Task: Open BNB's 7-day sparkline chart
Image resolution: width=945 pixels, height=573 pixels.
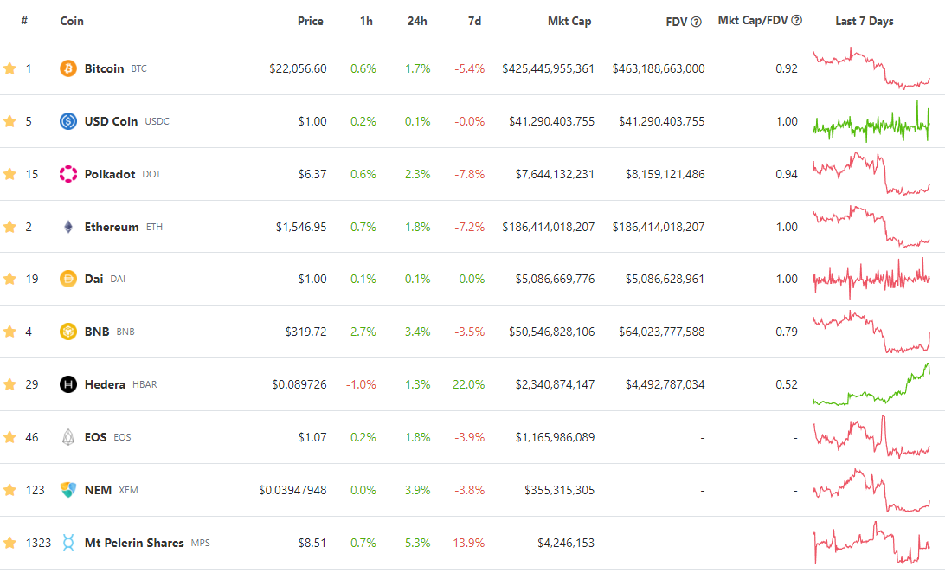Action: click(x=871, y=332)
